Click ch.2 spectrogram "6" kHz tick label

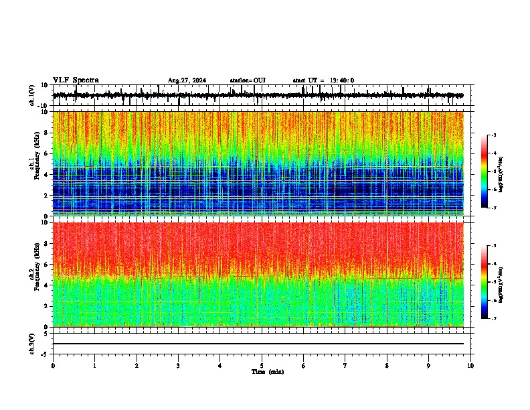(46, 265)
